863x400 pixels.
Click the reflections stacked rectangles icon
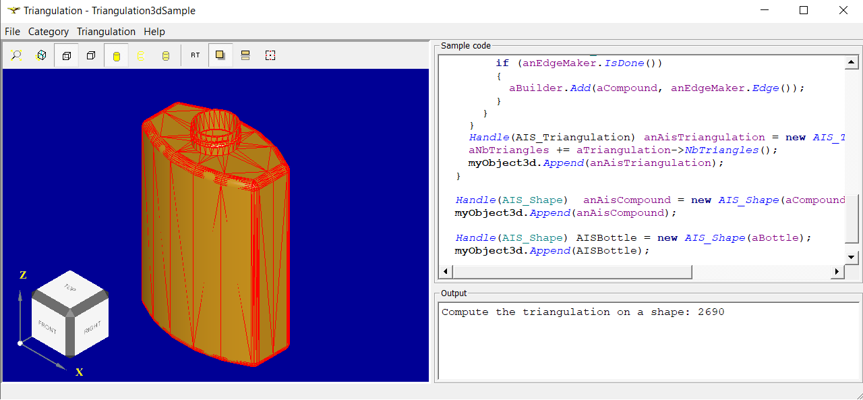[x=245, y=55]
